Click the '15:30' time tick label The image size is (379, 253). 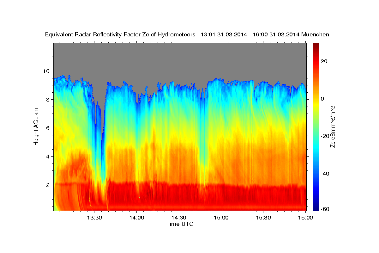pos(263,218)
